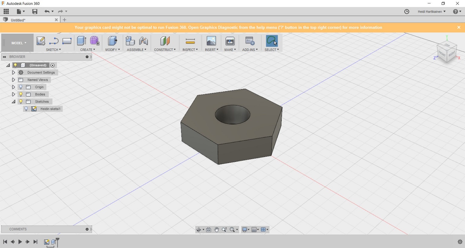Screen dimensions: 465x248
Task: Add a new design tab
Action: tap(64, 20)
